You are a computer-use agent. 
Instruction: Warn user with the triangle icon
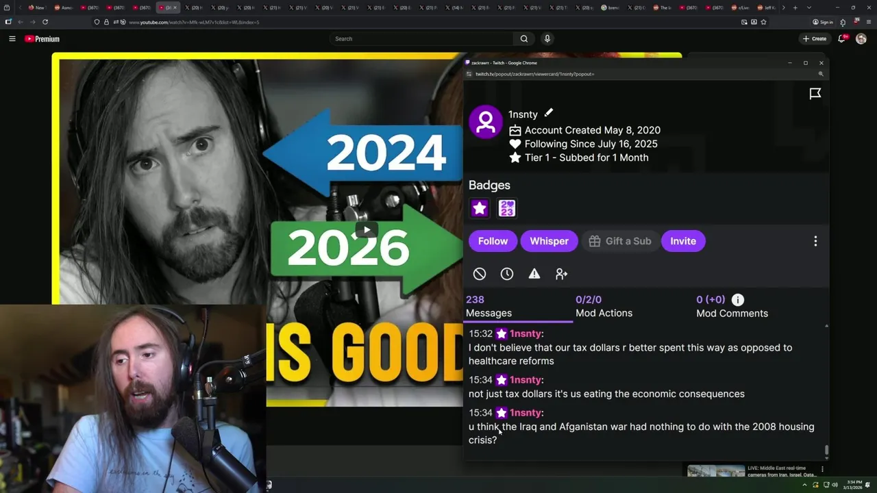[534, 274]
